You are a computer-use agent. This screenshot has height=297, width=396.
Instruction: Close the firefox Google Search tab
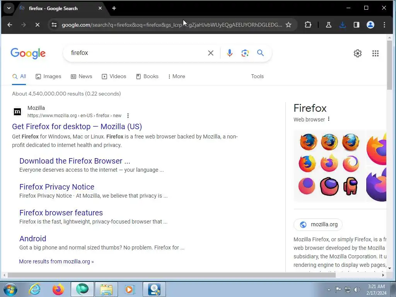click(100, 9)
